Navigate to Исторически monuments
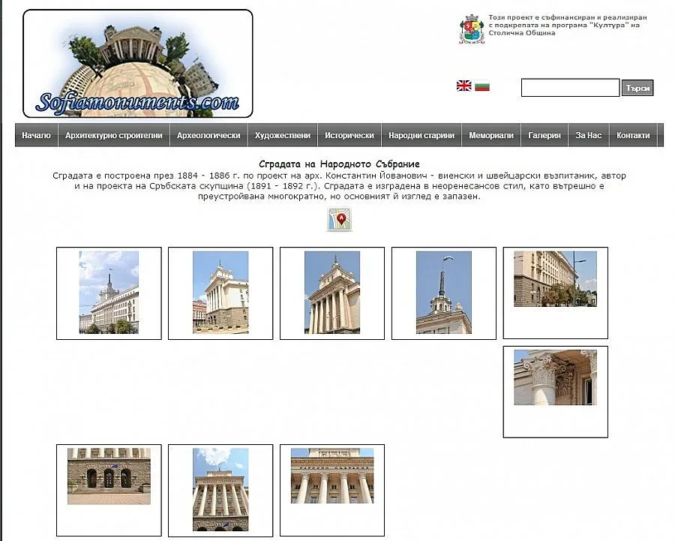Viewport: 675px width, 541px height. coord(349,136)
